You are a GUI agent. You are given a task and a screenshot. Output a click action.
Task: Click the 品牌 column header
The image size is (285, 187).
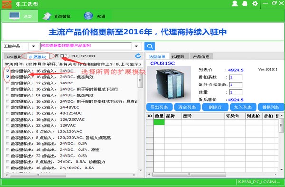173,116
